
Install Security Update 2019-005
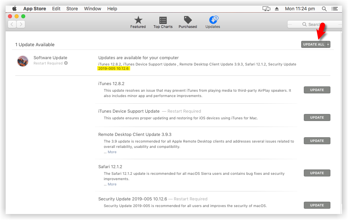(x=317, y=205)
